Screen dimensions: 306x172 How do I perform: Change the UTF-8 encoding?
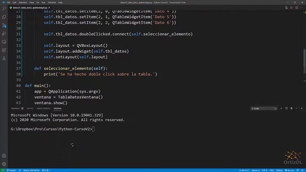pyautogui.click(x=264, y=170)
